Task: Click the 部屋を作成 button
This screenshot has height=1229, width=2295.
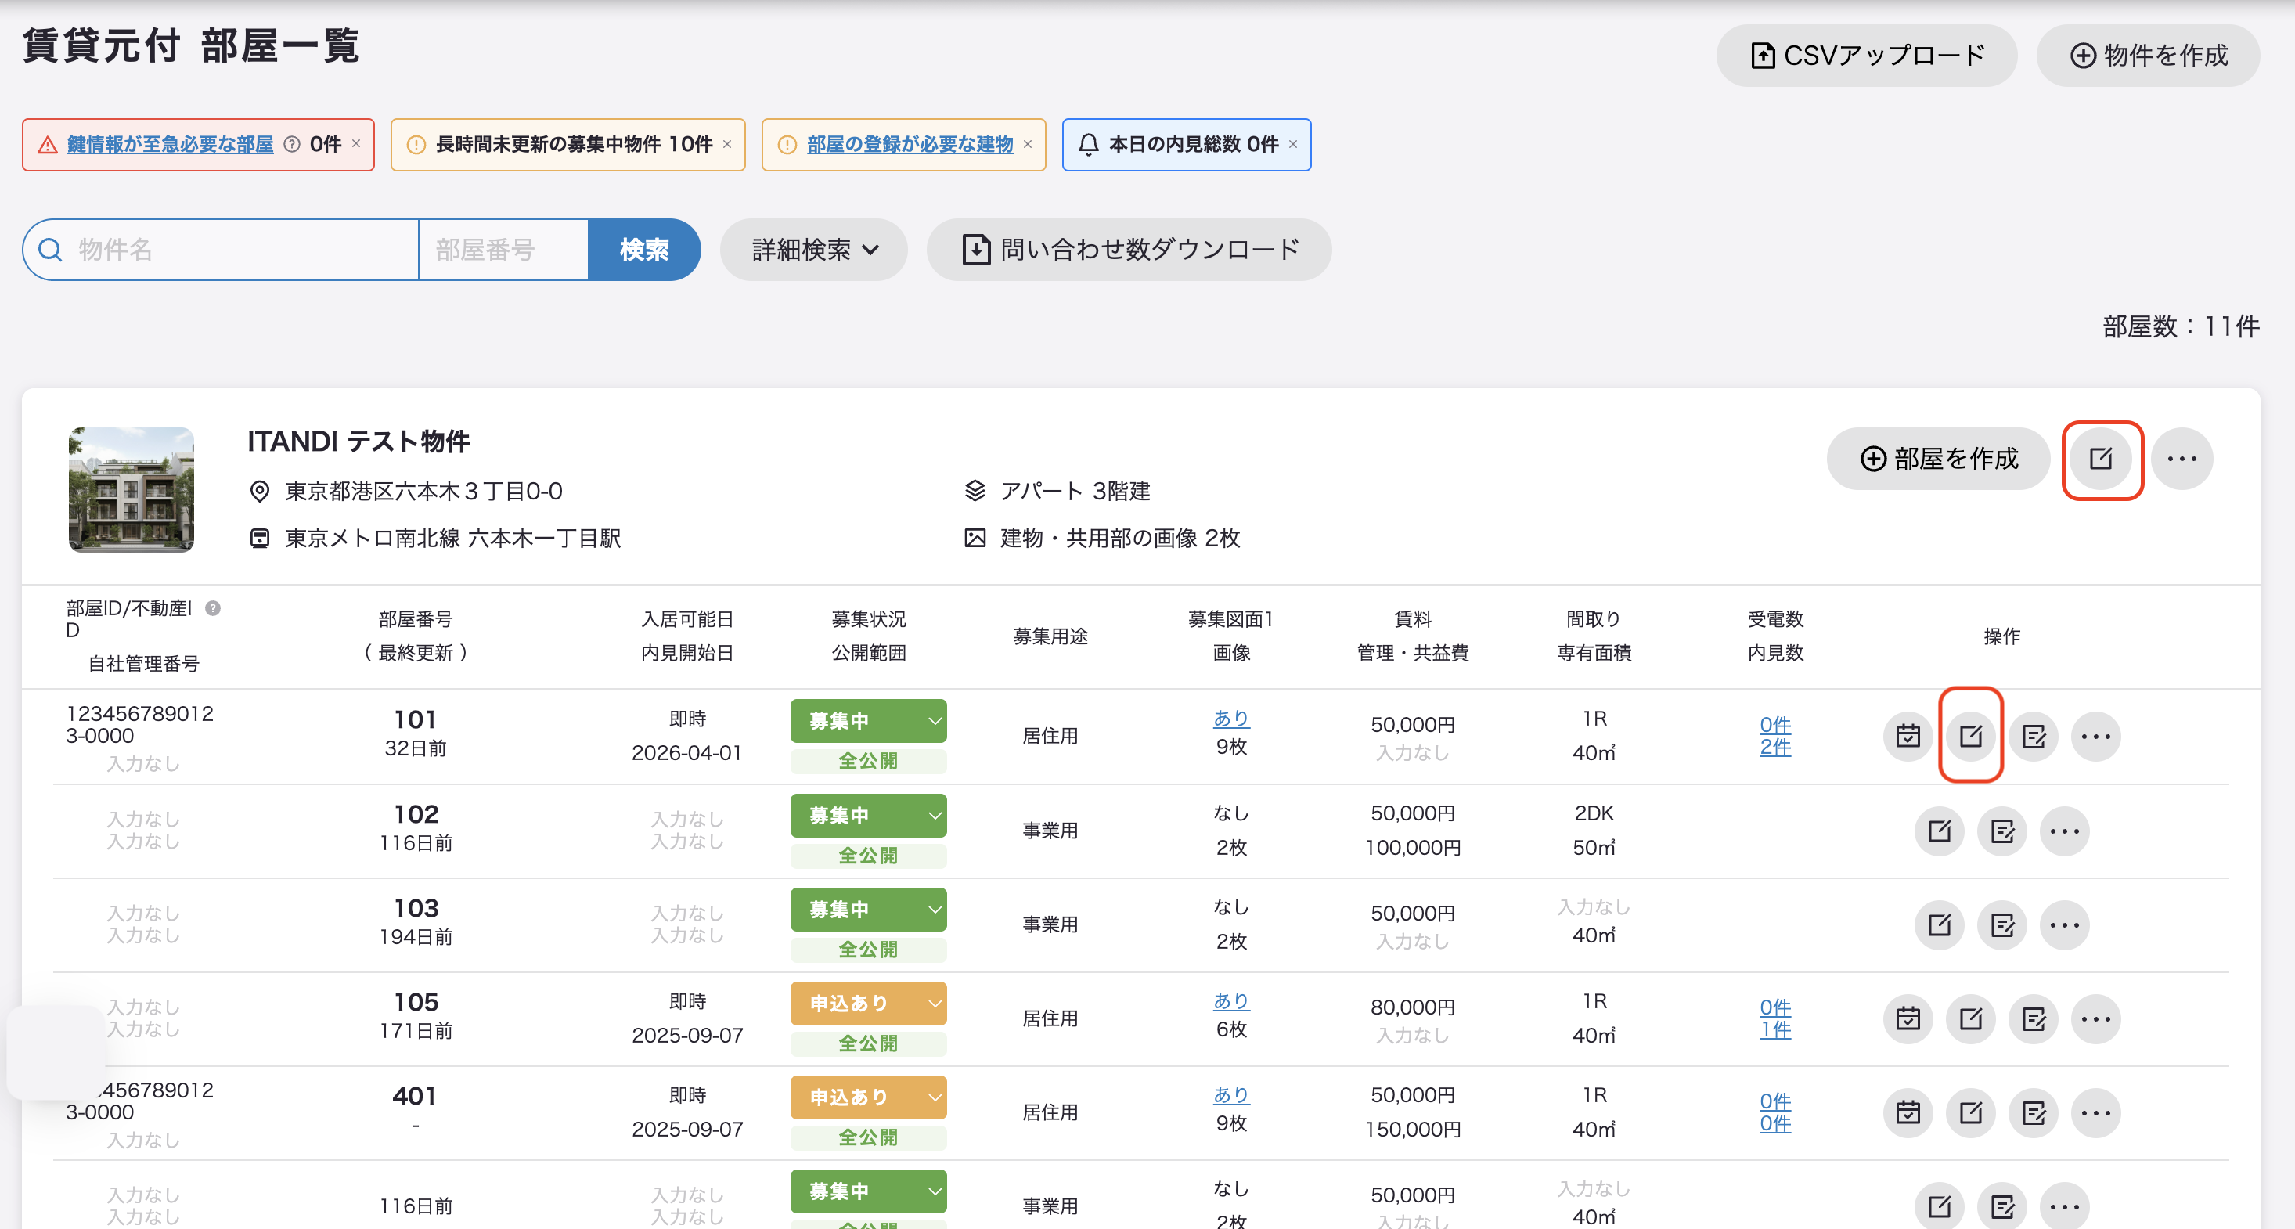Action: 1938,459
